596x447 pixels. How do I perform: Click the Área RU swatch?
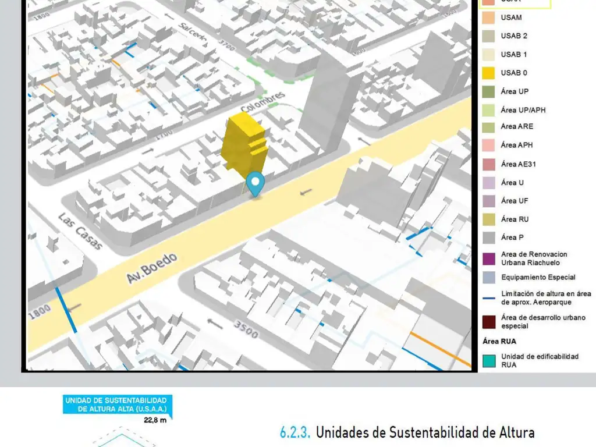(488, 219)
